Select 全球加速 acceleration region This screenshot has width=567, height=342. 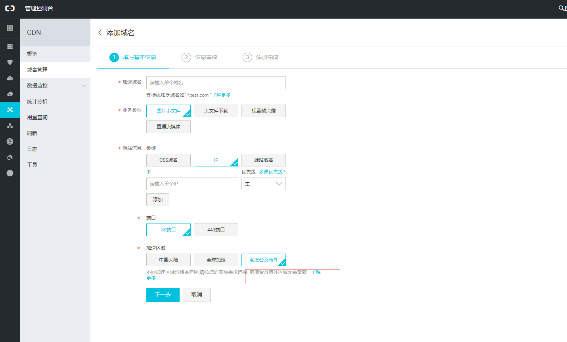(x=216, y=260)
